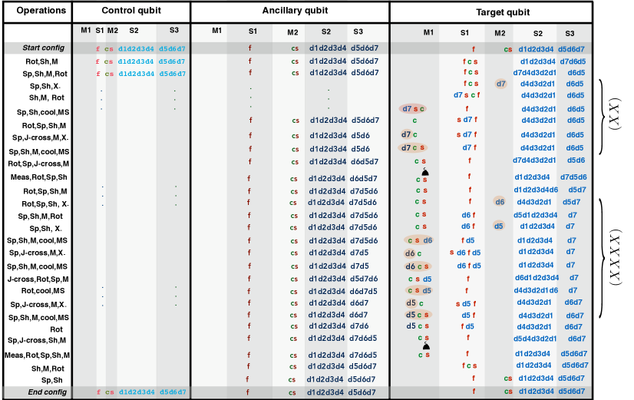This screenshot has width=634, height=400.
Task: Click the "J-cross,Rot,Sp,M" operation label
Action: (38, 279)
